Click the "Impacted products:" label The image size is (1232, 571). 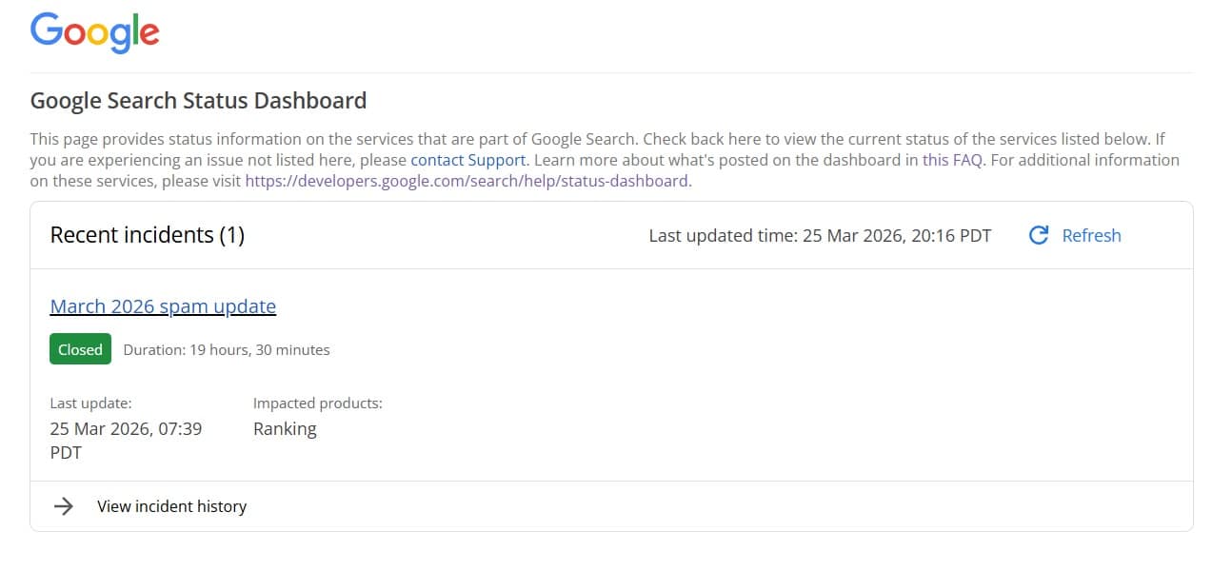[x=317, y=404]
